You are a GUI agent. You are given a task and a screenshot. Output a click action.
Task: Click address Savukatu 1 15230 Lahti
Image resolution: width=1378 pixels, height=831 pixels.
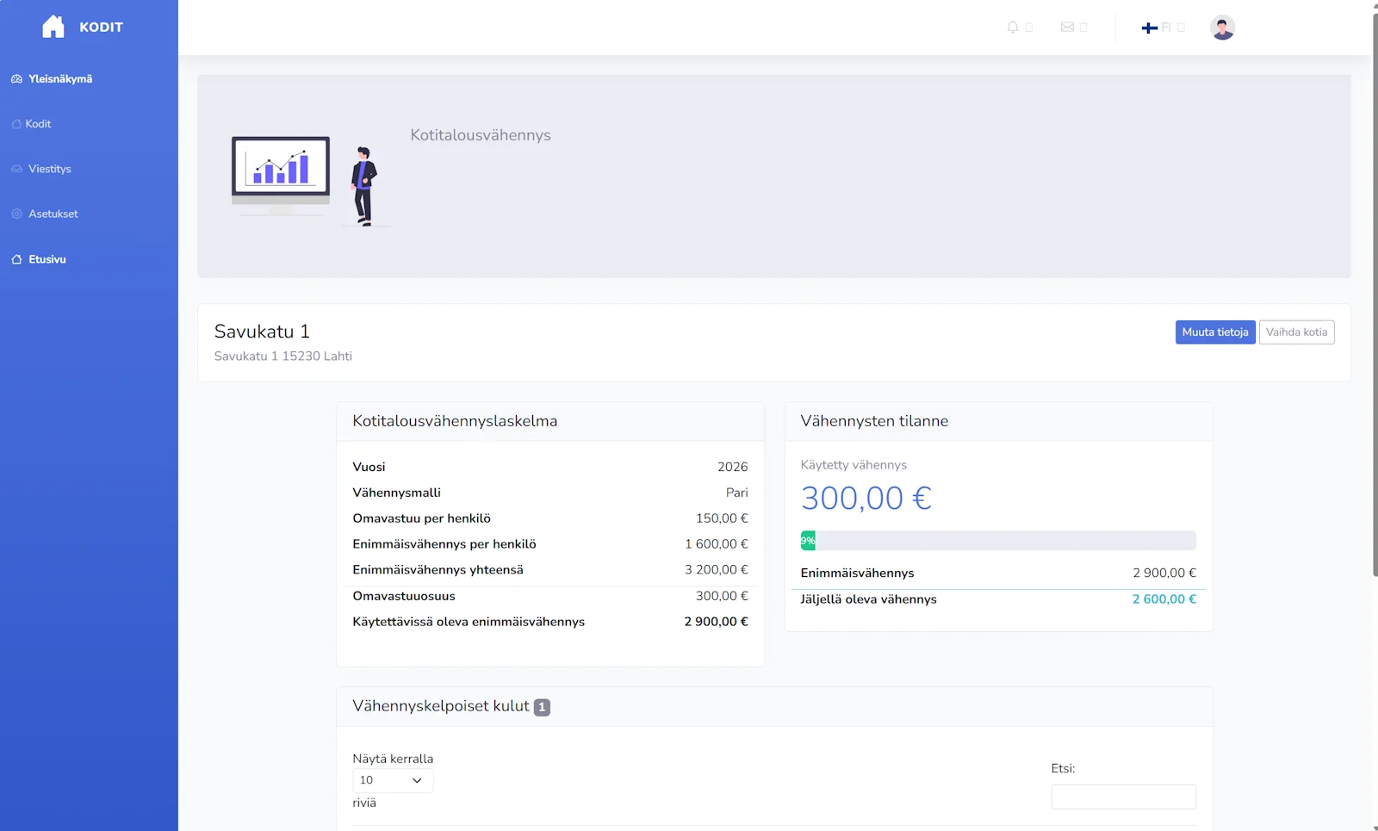[x=282, y=356]
